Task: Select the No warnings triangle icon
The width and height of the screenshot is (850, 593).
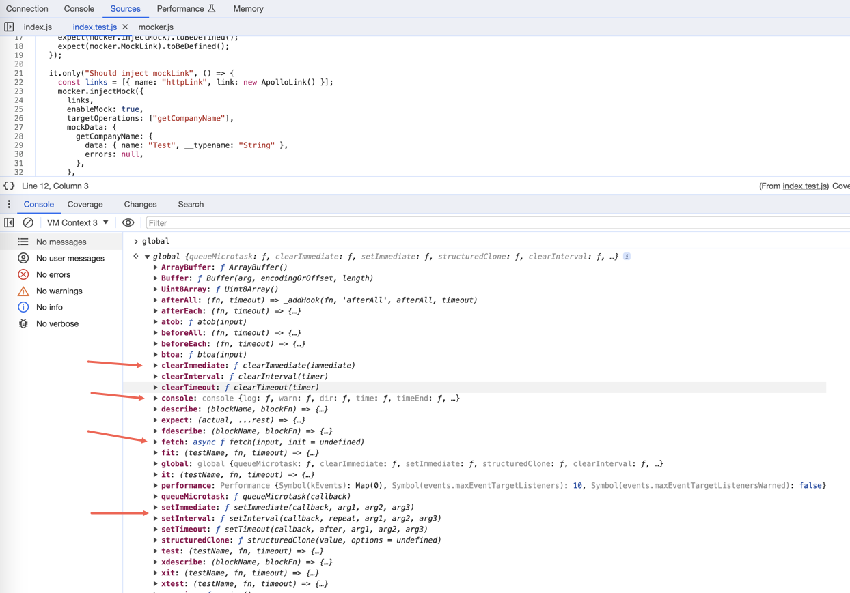Action: (23, 291)
